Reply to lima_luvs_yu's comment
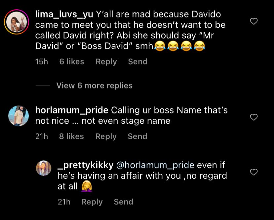274x220 pixels. tap(106, 62)
